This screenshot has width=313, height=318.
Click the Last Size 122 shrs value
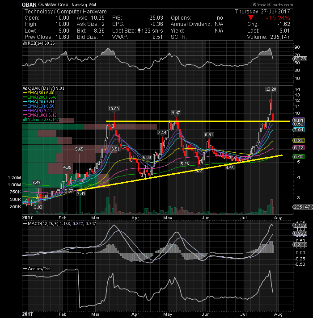[152, 31]
